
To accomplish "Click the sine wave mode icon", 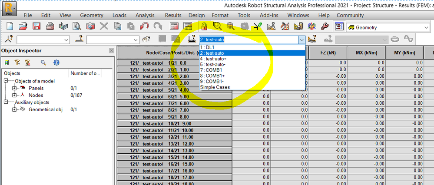I will 408,39.
